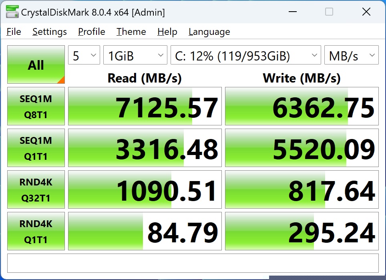Click the 295.24 random write result

[x=302, y=231]
